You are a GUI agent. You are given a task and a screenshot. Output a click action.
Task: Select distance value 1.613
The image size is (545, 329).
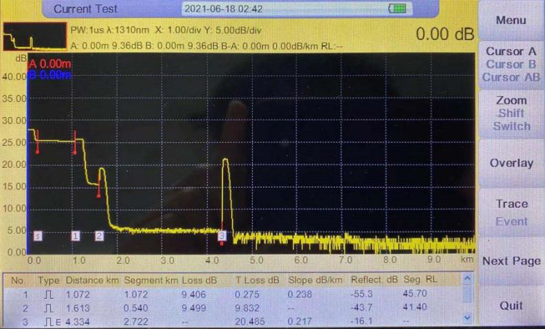tap(78, 308)
